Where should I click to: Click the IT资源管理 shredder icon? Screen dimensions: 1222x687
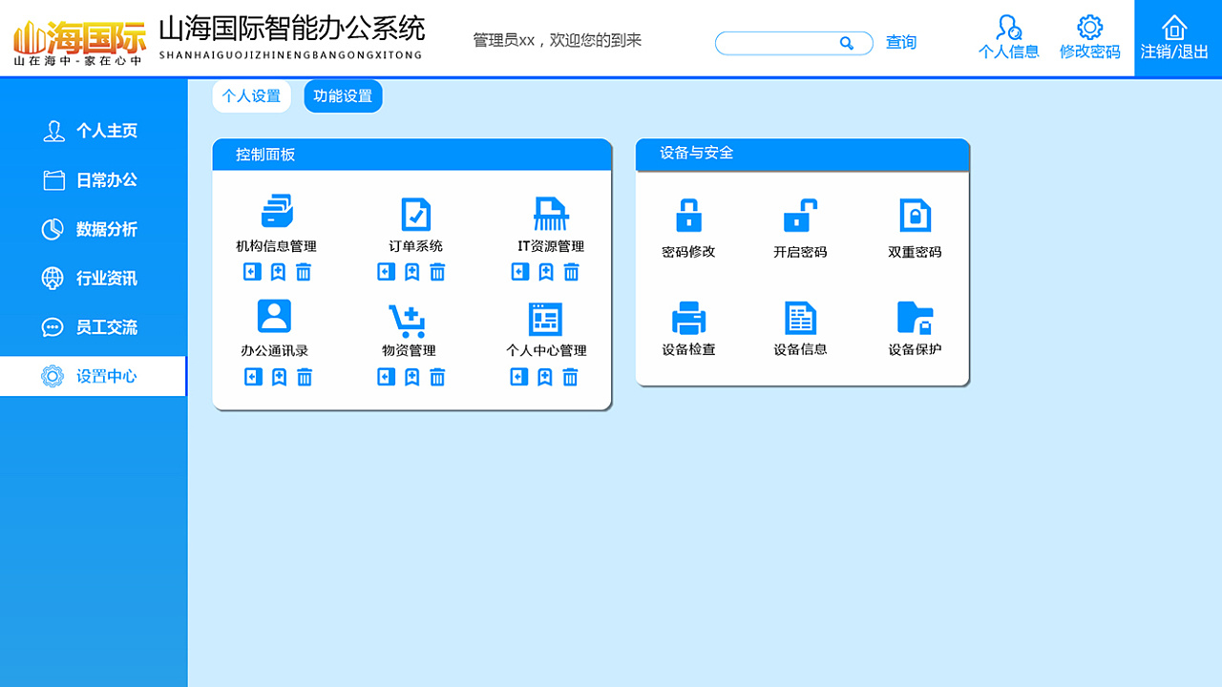click(x=551, y=214)
